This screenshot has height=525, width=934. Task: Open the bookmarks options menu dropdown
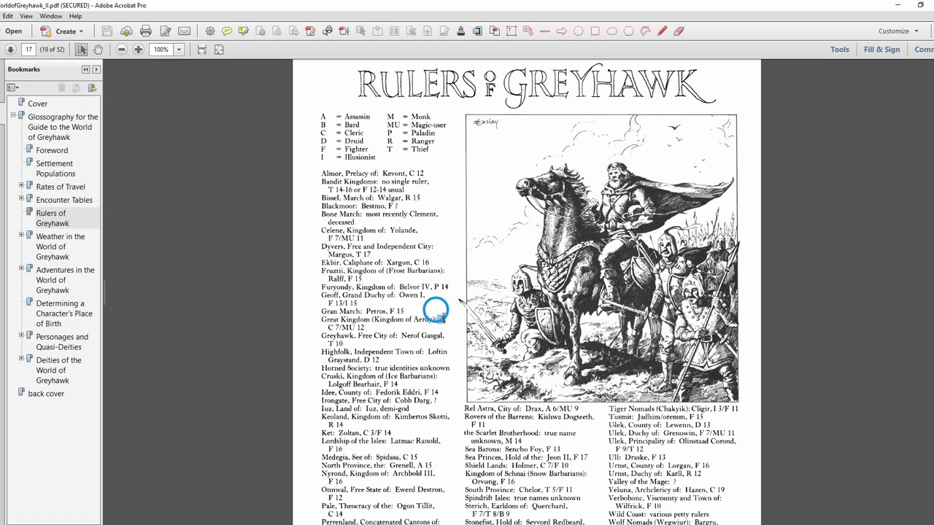[13, 87]
